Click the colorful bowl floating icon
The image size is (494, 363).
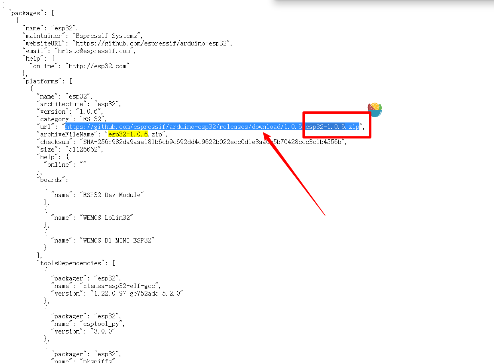pyautogui.click(x=374, y=110)
